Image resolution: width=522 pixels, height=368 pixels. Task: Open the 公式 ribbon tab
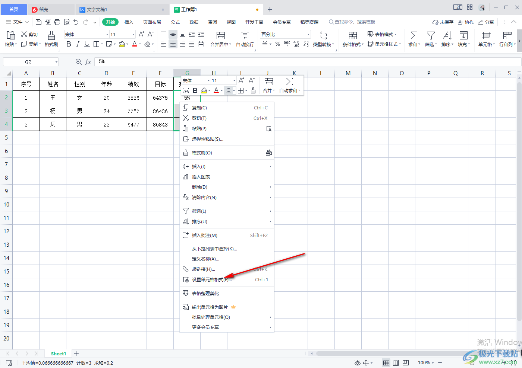tap(175, 22)
